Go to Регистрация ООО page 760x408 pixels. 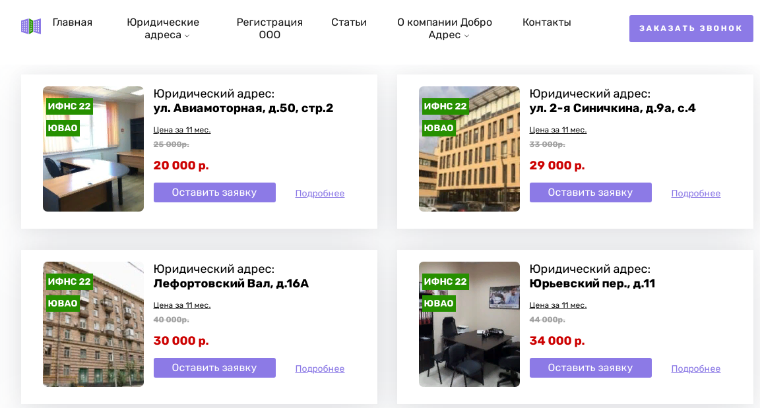(269, 28)
